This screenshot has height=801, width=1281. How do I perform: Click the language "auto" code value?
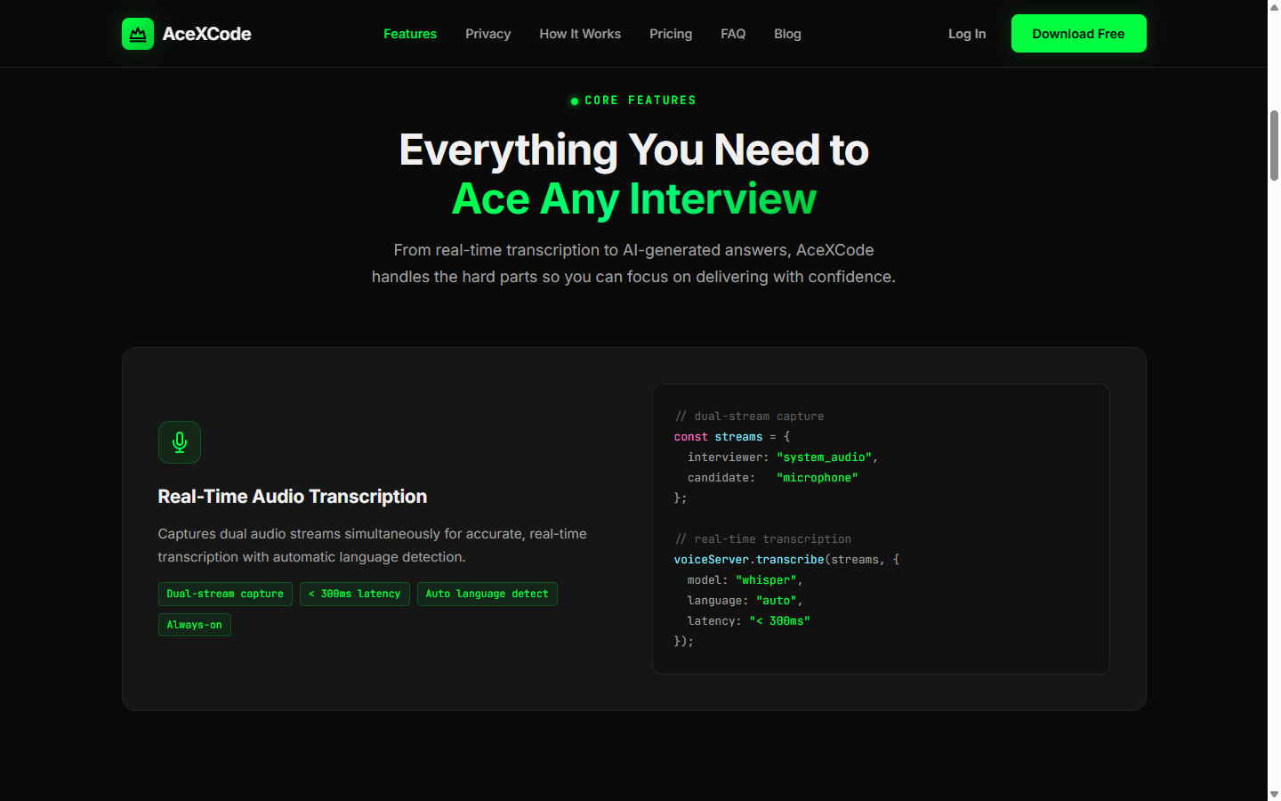[777, 601]
